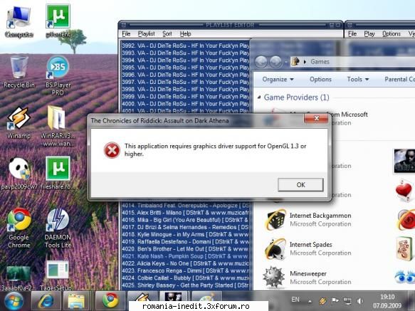The height and width of the screenshot is (311, 415).
Task: Open clock showing 19:10
Action: [x=387, y=301]
